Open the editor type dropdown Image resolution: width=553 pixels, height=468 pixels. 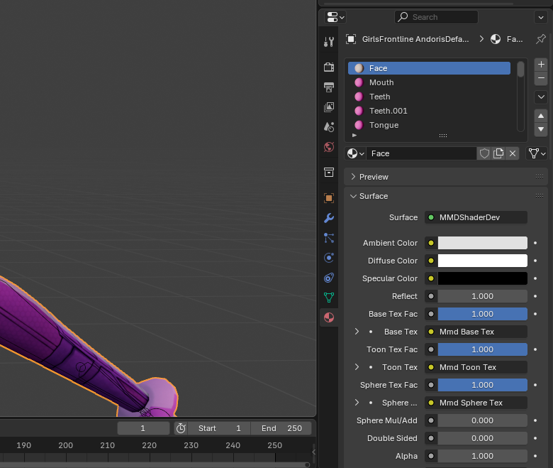tap(335, 17)
